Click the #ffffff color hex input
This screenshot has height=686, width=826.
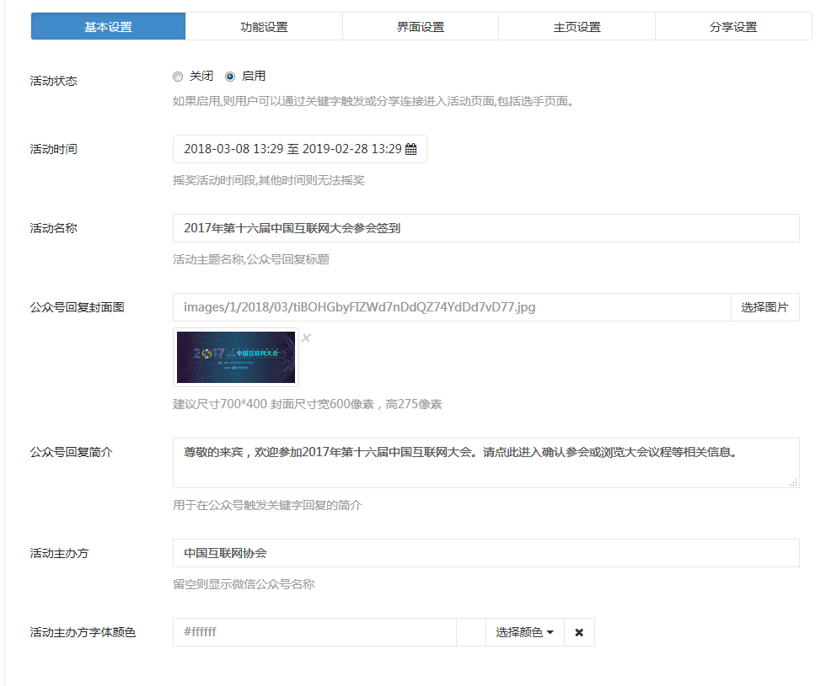[314, 633]
